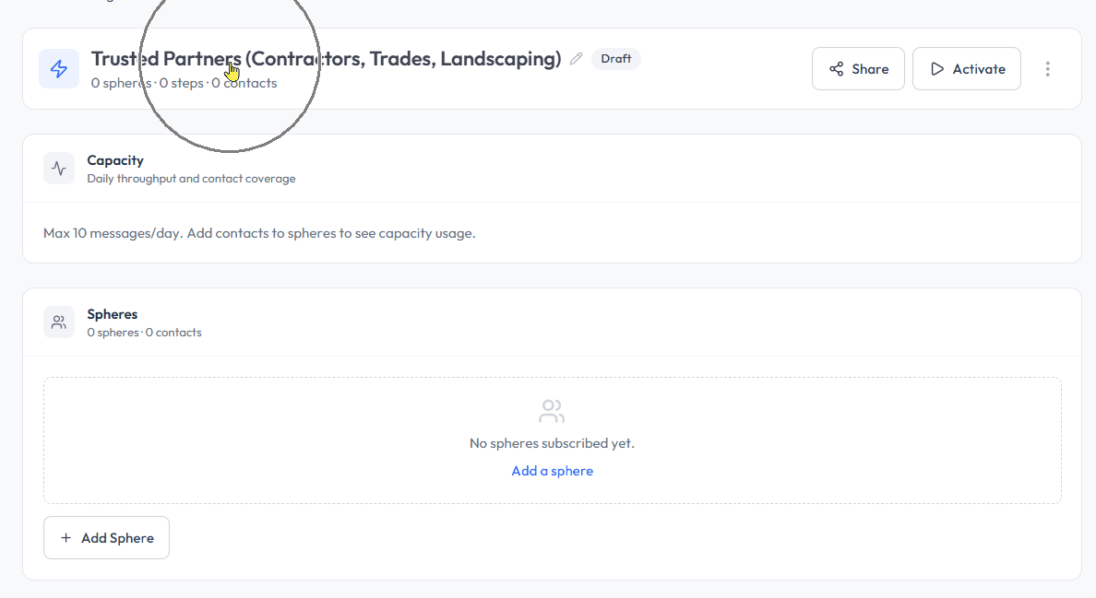This screenshot has height=598, width=1096.
Task: Click the Capacity pulse icon
Action: click(59, 169)
